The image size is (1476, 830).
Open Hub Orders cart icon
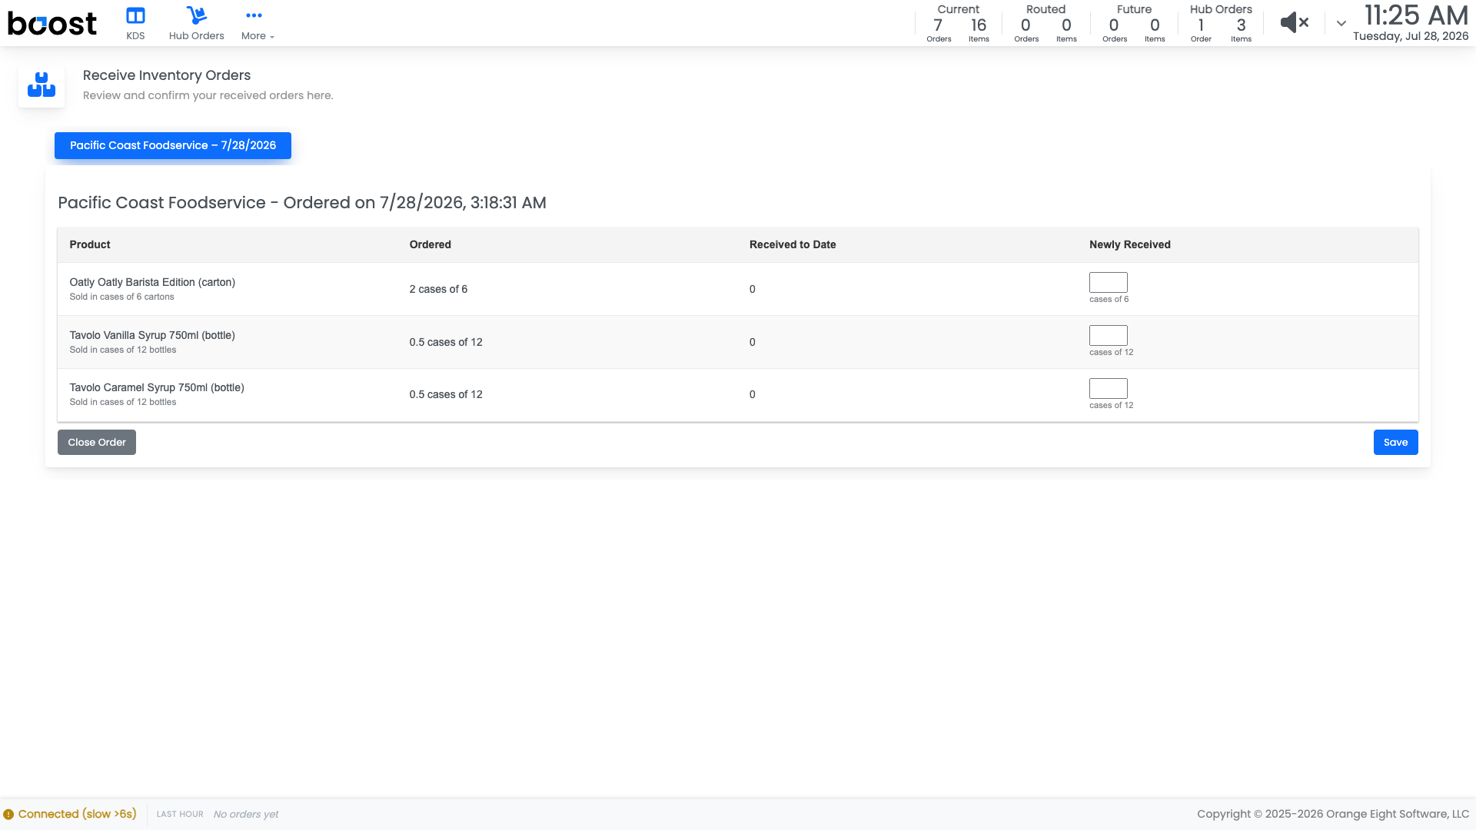click(197, 15)
